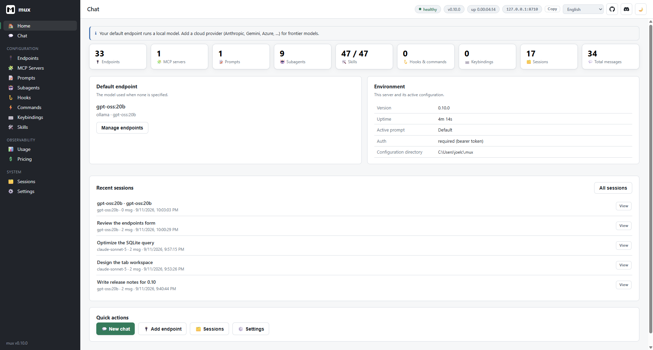Select the Sessions folder icon in sidebar
The image size is (653, 350).
11,181
